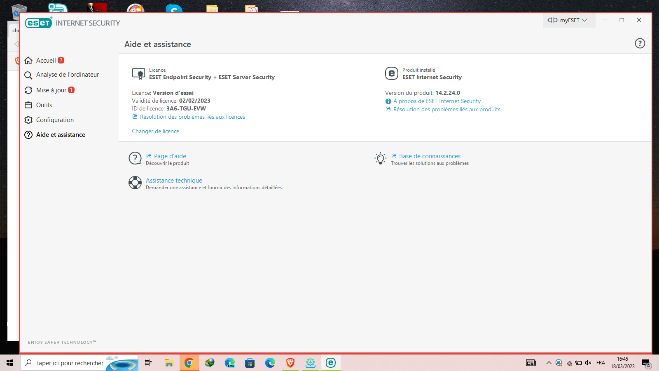Open Windows Start menu
Screen dimensions: 659x371
click(x=10, y=363)
